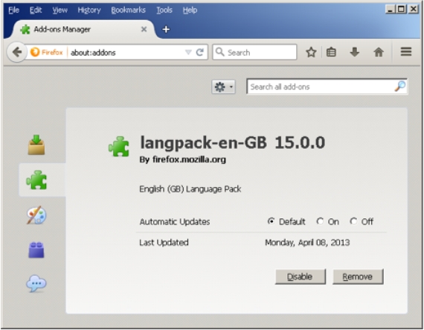Bookmark this page with star icon
Viewport: 424px width, 330px height.
311,52
